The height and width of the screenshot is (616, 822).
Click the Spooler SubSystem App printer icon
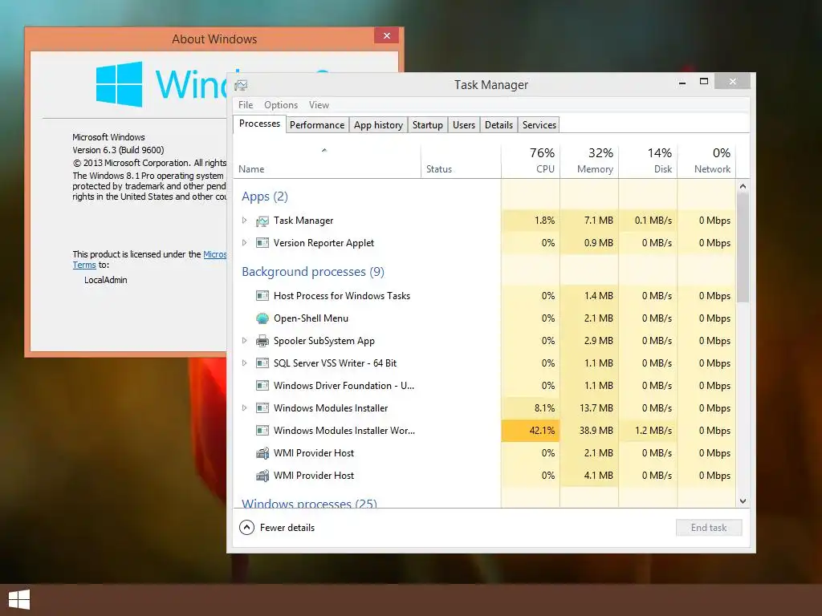pyautogui.click(x=262, y=341)
